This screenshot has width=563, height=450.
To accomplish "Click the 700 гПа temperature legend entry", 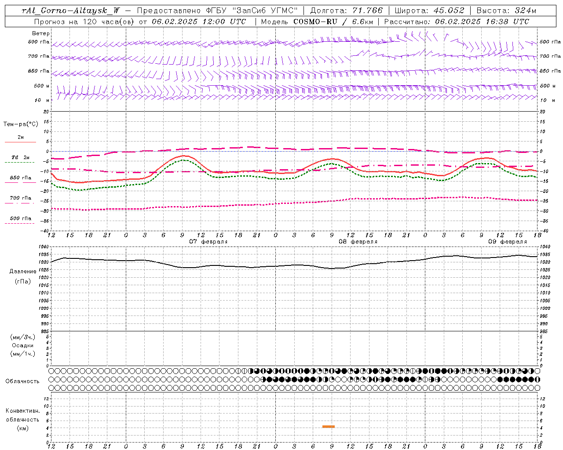I will [20, 198].
